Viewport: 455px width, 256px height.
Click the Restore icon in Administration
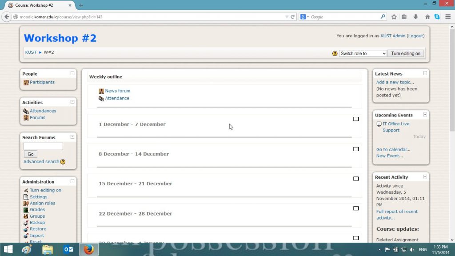pyautogui.click(x=26, y=229)
